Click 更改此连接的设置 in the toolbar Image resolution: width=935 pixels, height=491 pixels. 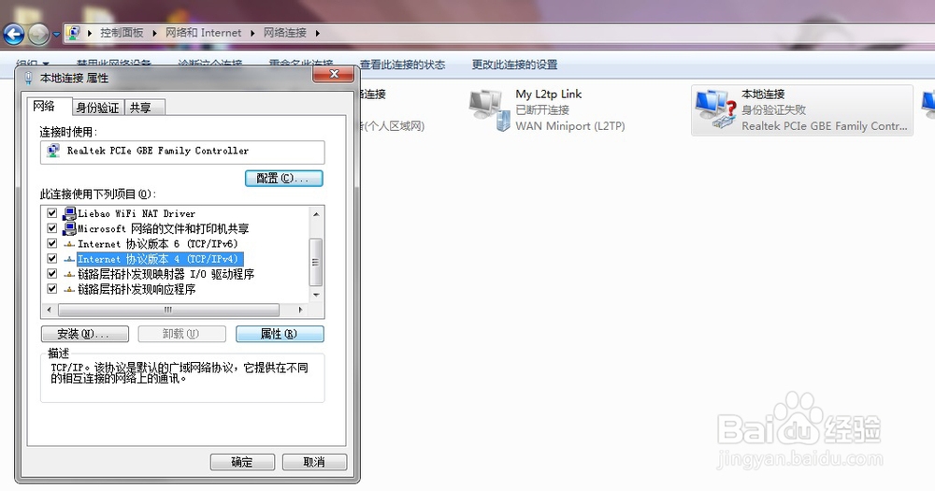coord(514,65)
